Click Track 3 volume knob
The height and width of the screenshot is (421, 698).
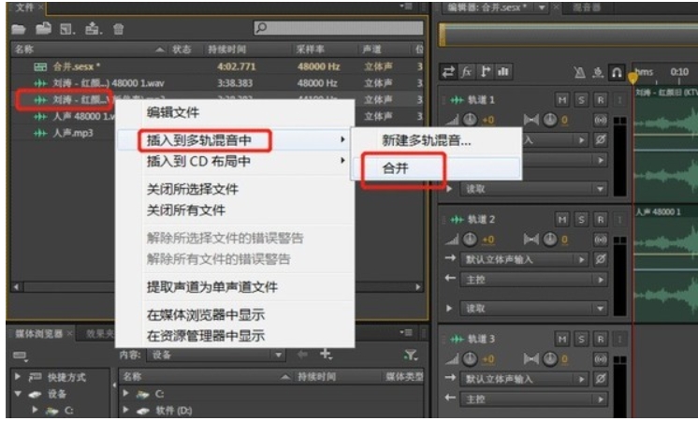click(x=470, y=359)
